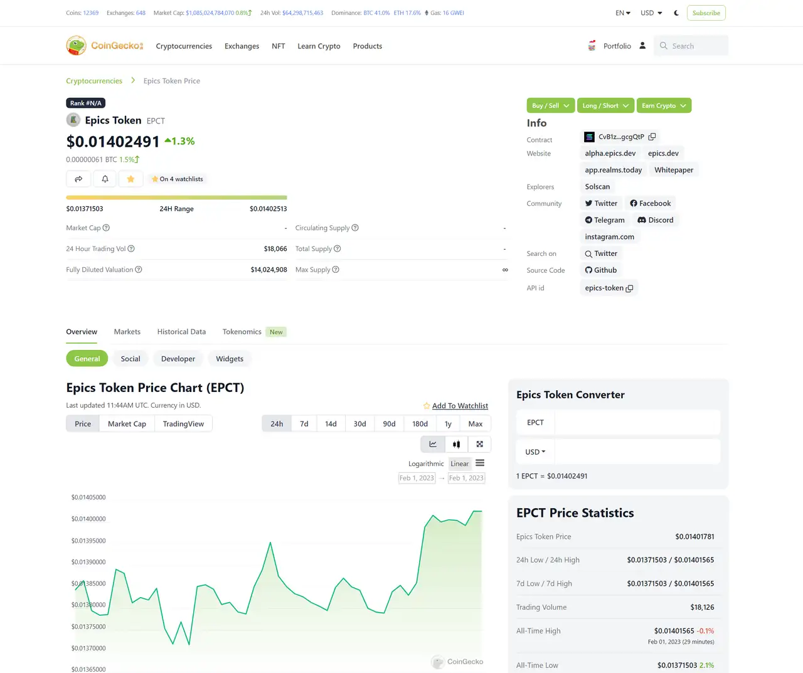Expand the chart to fullscreen
The width and height of the screenshot is (803, 673).
[x=479, y=443]
